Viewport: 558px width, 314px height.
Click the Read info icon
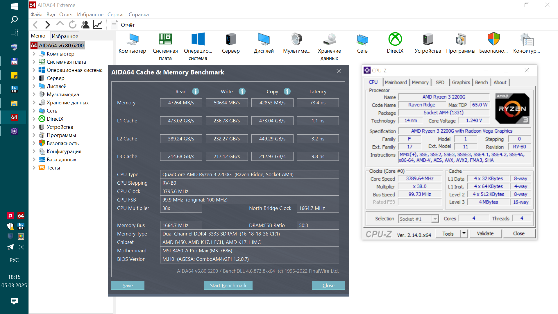point(196,91)
